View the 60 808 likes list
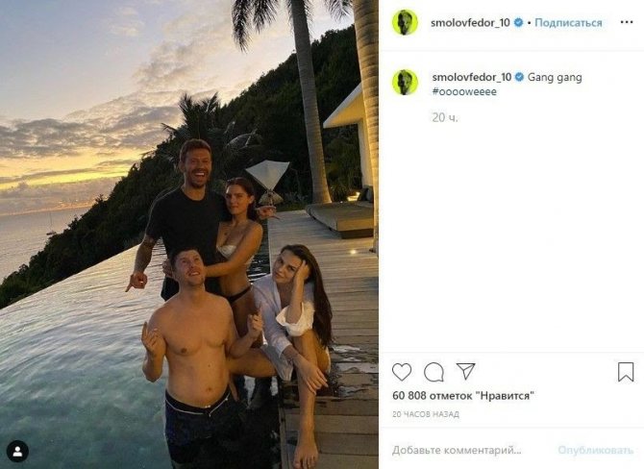 pos(463,396)
